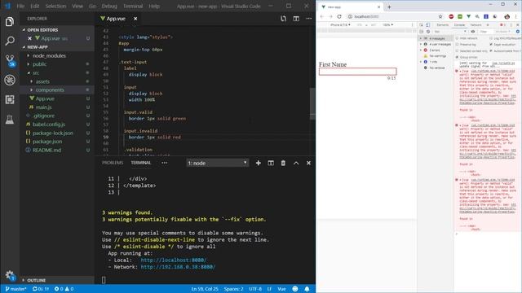Viewport: 522px width, 293px height.
Task: Enable Selected context only checkbox
Action: tap(457, 50)
